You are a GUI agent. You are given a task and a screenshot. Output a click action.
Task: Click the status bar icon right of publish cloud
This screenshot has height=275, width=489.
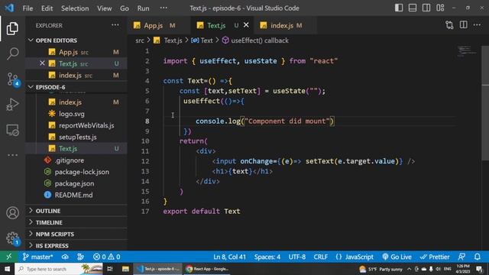[x=80, y=257]
